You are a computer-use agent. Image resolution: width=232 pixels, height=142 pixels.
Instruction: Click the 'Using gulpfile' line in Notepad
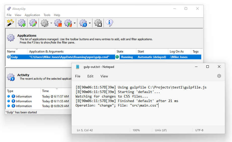coord(141,87)
